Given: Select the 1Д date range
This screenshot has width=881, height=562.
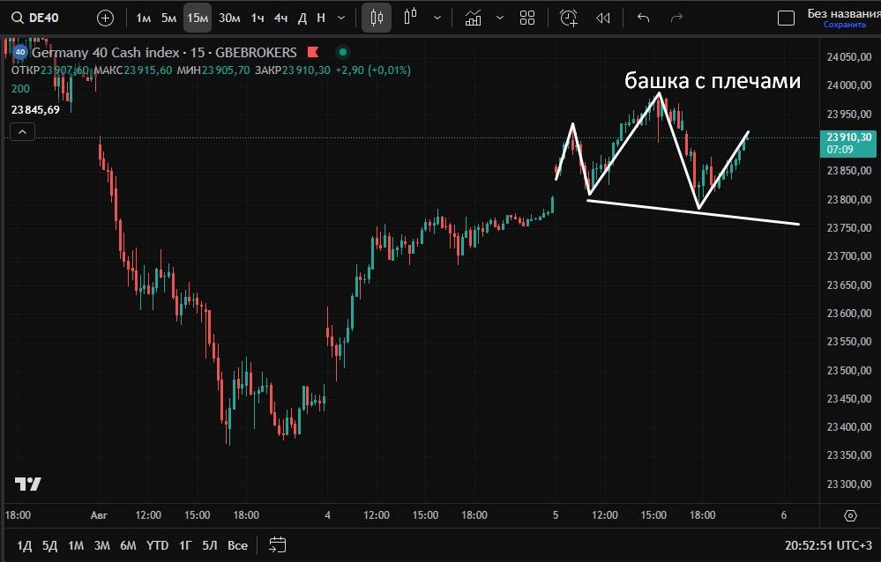Looking at the screenshot, I should 24,545.
